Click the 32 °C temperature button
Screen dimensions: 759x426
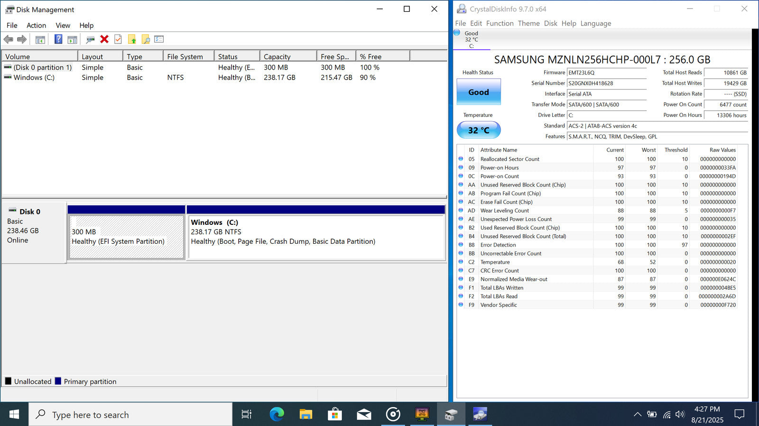(478, 130)
